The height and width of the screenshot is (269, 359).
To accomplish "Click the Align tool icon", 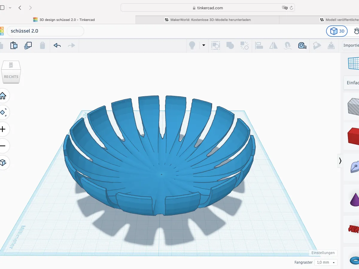I will coord(259,45).
